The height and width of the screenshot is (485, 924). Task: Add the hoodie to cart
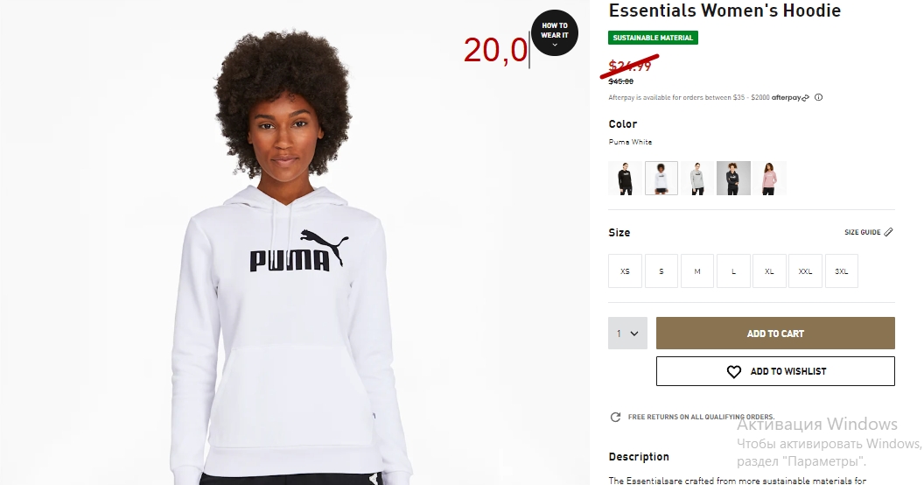[775, 333]
